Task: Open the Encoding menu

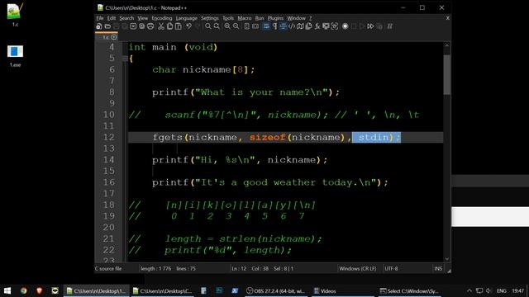Action: [x=162, y=18]
